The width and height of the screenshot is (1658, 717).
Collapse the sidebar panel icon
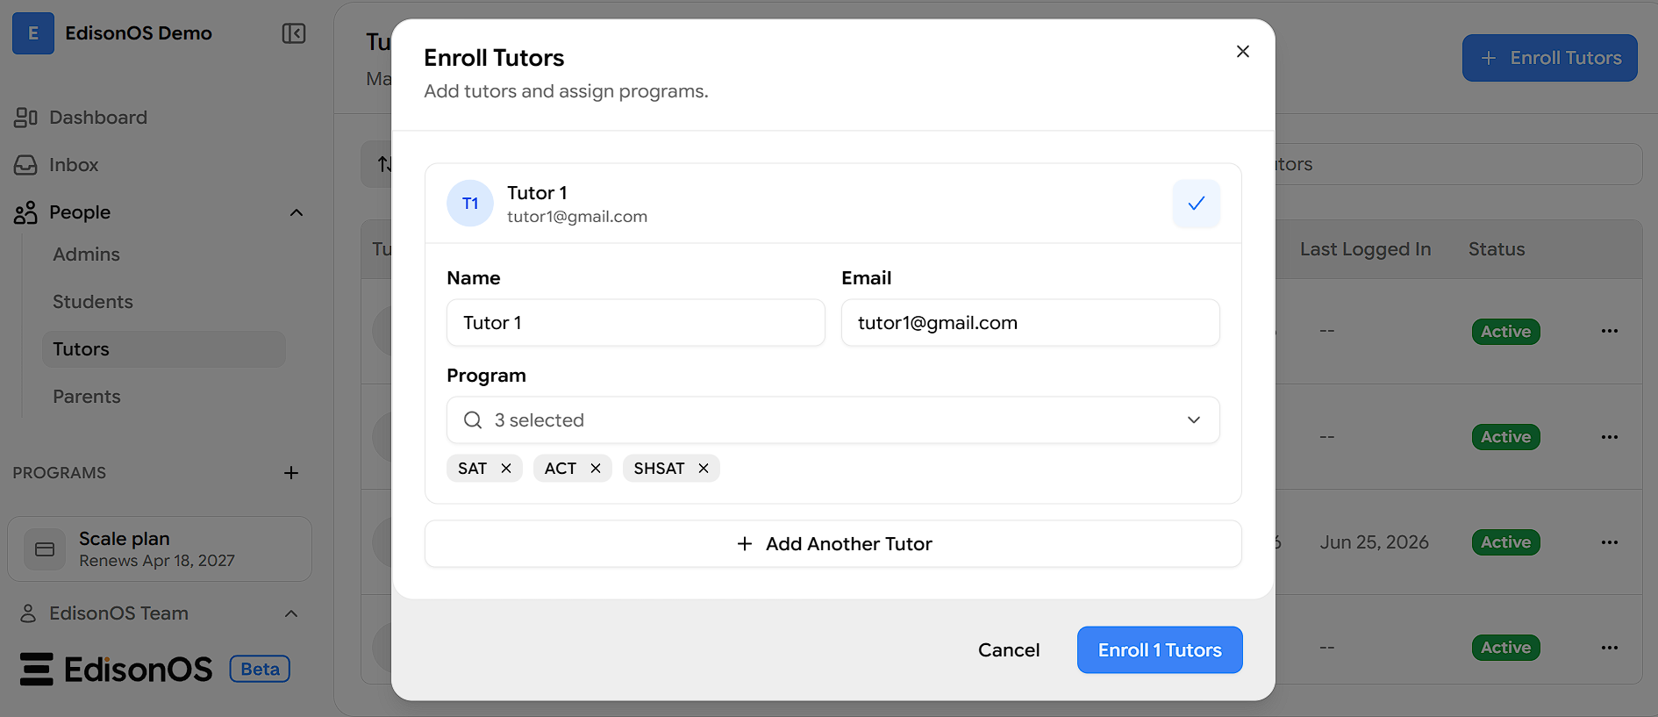[294, 33]
